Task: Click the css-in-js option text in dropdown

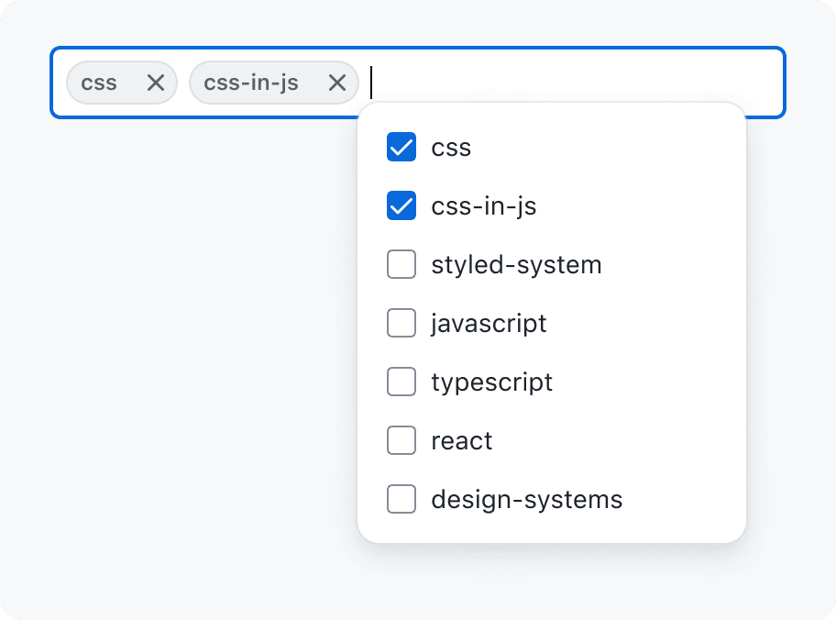Action: (483, 206)
